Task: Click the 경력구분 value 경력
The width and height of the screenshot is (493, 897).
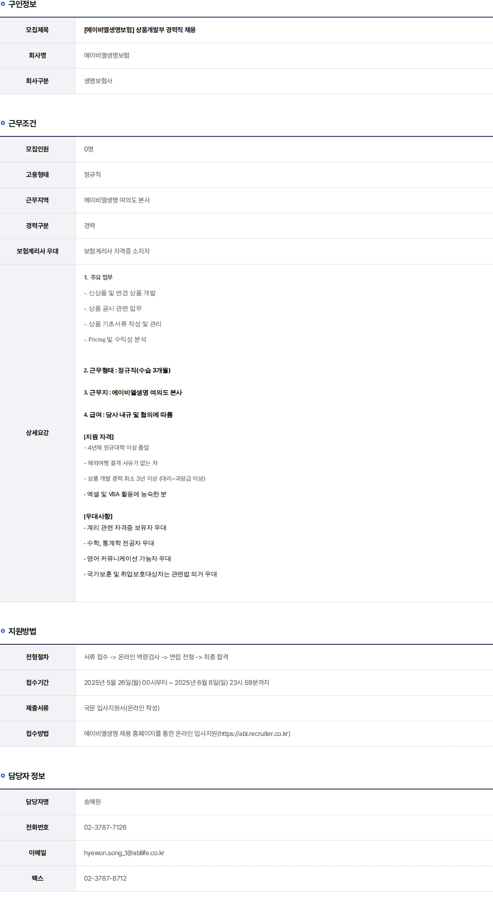Action: point(89,226)
